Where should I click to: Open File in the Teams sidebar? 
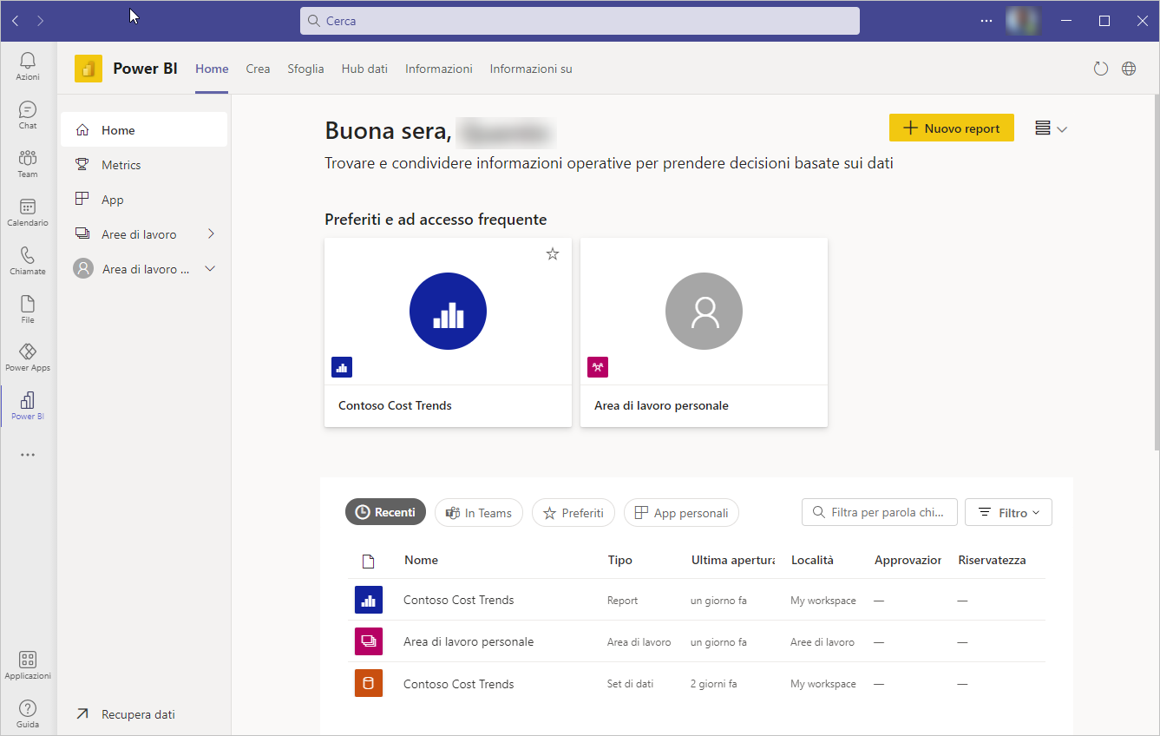click(x=28, y=309)
